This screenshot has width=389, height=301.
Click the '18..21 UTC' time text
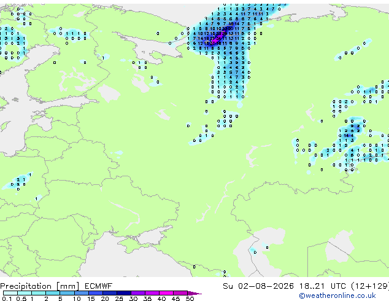tap(322, 286)
